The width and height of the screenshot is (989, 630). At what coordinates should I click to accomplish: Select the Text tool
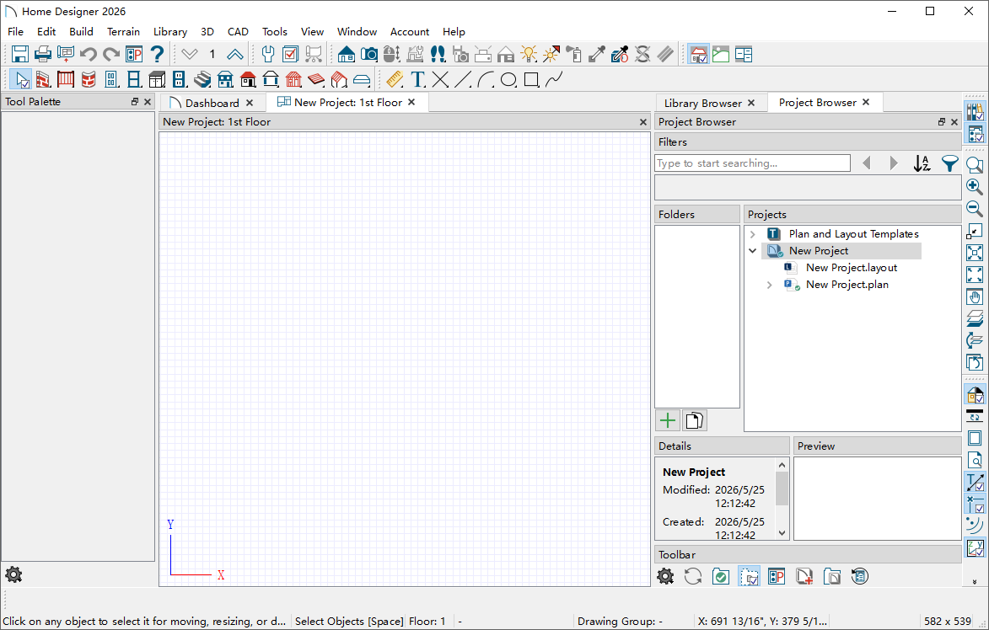click(417, 79)
